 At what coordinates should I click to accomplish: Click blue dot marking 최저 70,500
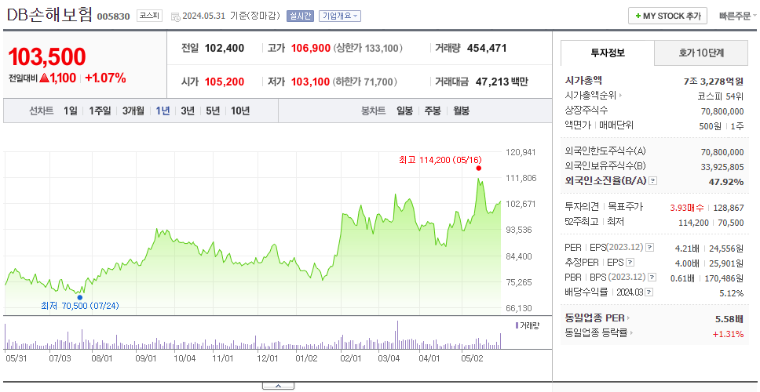[x=80, y=297]
